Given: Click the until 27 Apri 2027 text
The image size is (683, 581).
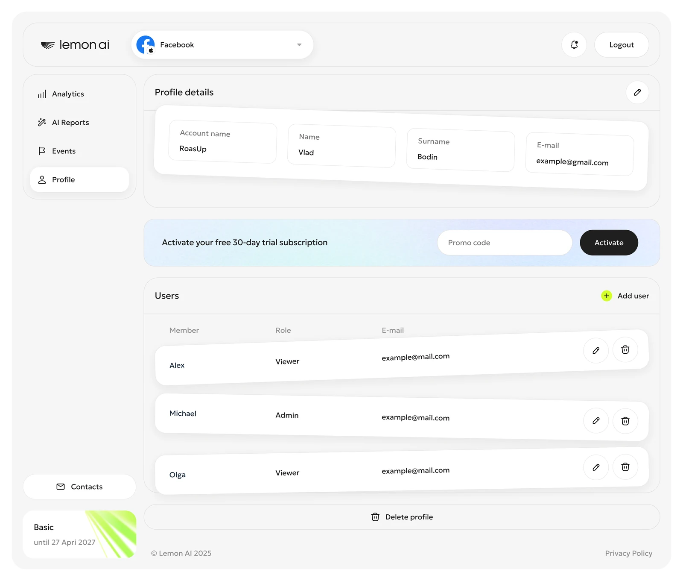Looking at the screenshot, I should click(x=64, y=543).
